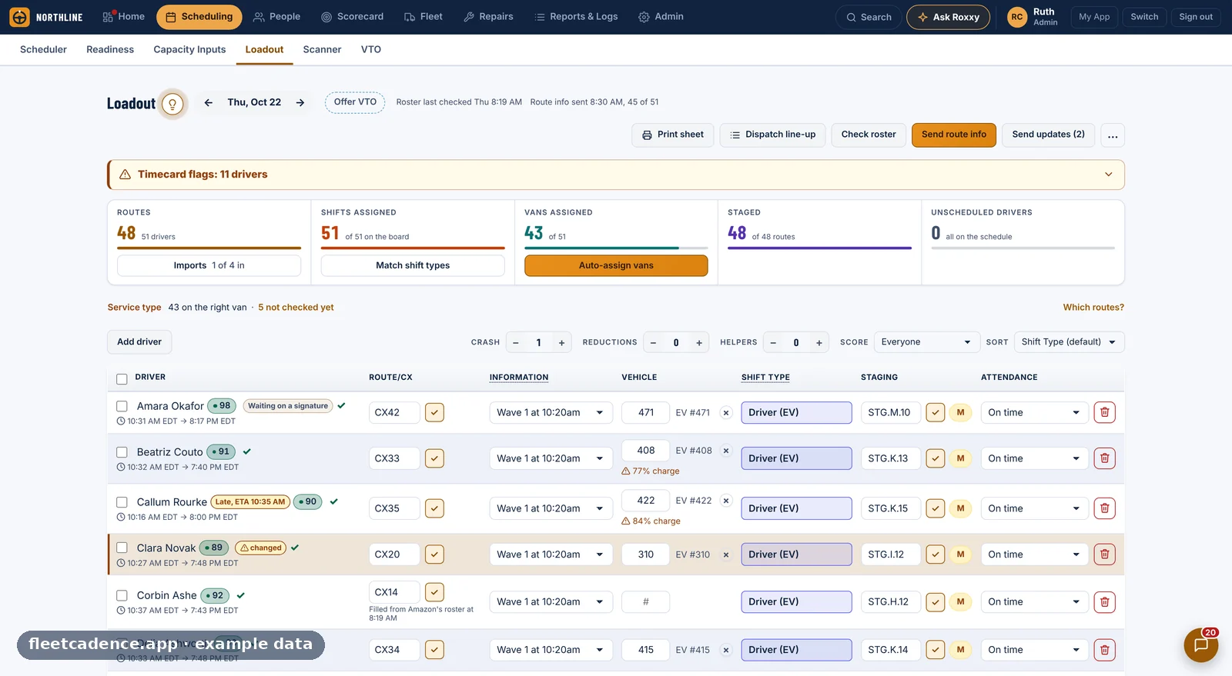Open the lightbulb tips icon beside Loadout

coord(172,103)
